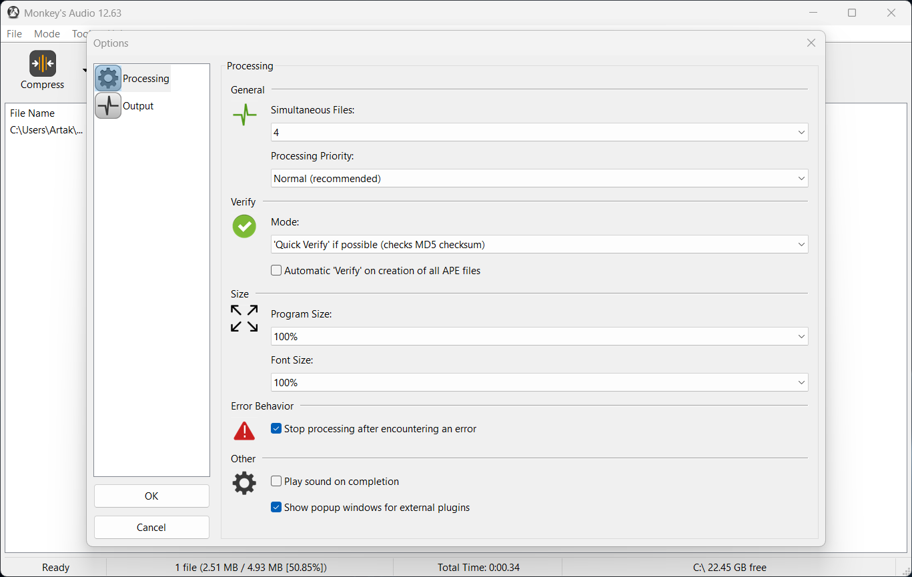
Task: Click the red warning triangle icon
Action: (244, 431)
